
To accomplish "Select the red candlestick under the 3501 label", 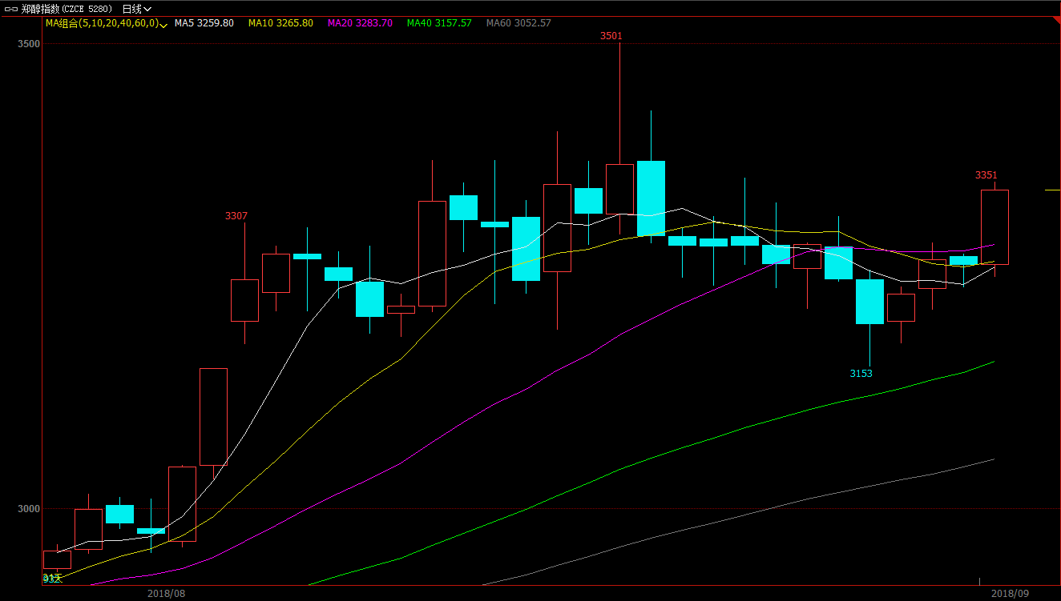I will pos(619,189).
